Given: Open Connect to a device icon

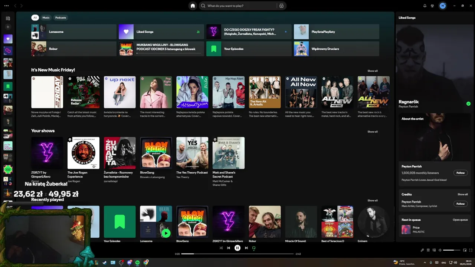Looking at the screenshot, I should point(434,250).
